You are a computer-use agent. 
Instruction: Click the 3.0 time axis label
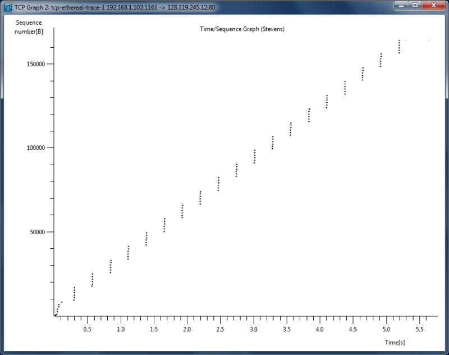click(x=254, y=329)
